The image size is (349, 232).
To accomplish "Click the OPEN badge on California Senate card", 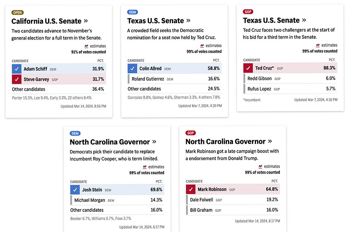I will (x=18, y=13).
